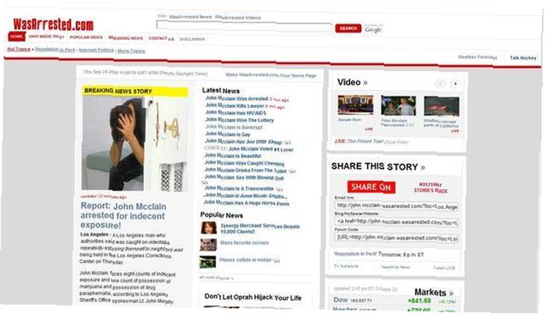This screenshot has width=545, height=315.
Task: Click the Video panel previous arrow
Action: [440, 83]
